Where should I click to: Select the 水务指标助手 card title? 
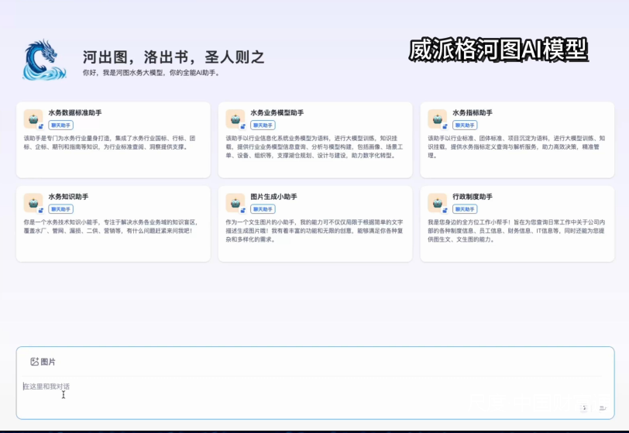[x=473, y=113]
